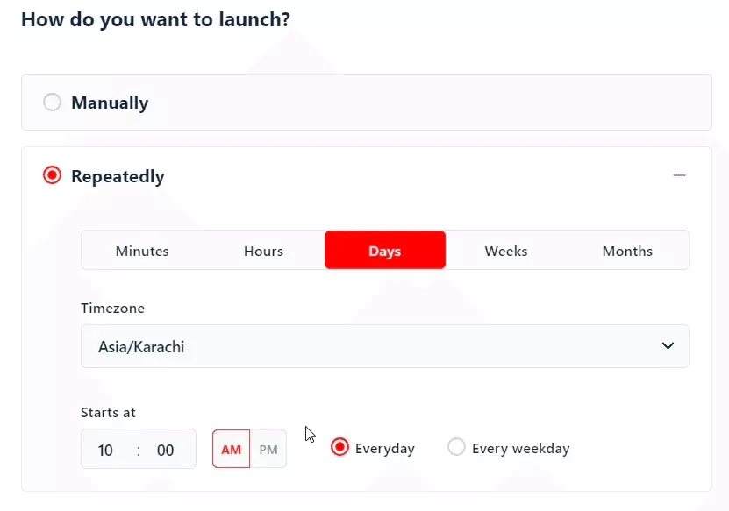This screenshot has width=729, height=511.
Task: Collapse the Repeatedly section via minus icon
Action: pos(679,174)
